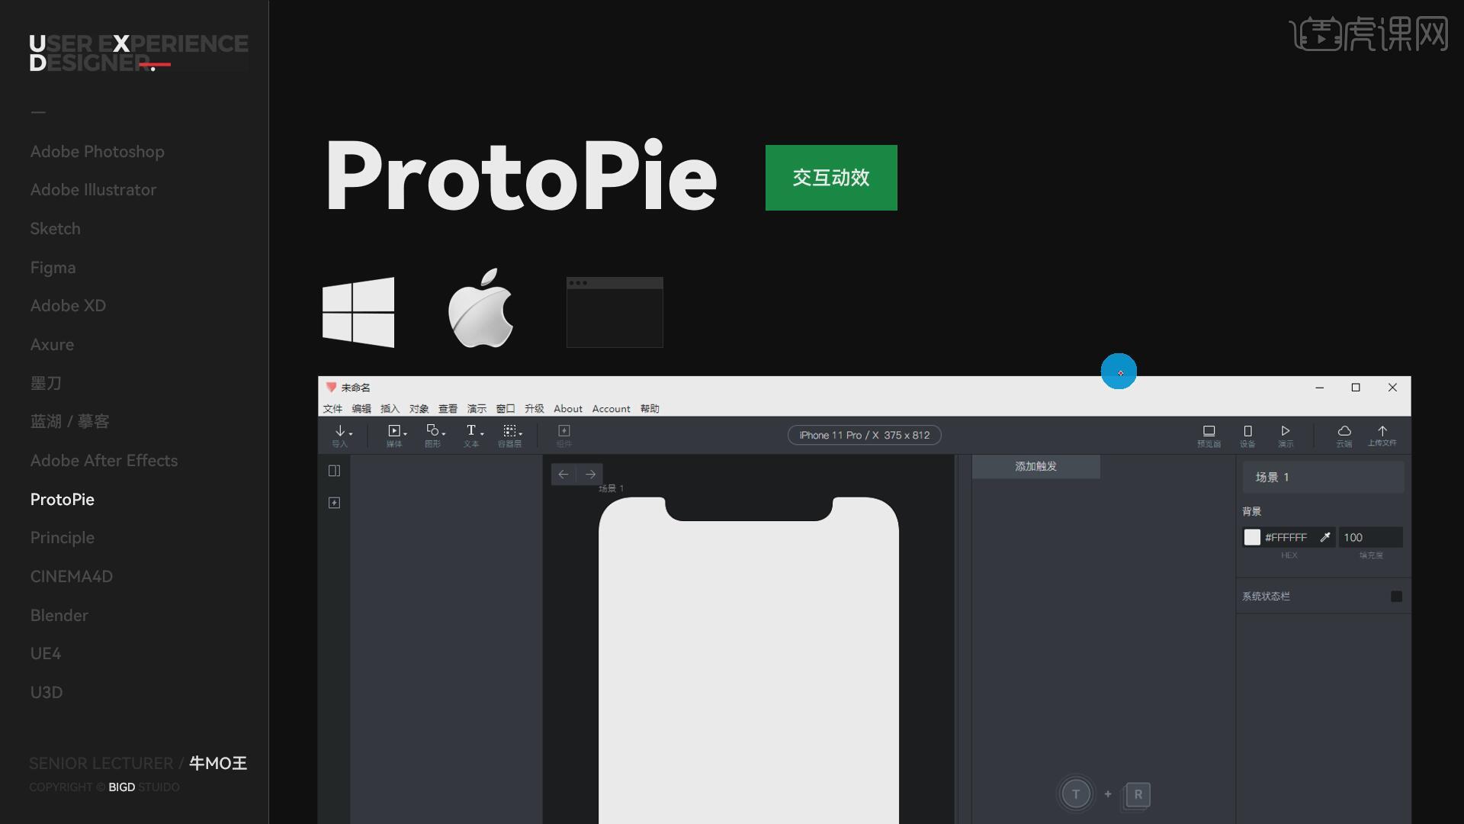Open the Account menu
Image resolution: width=1464 pixels, height=824 pixels.
pos(611,409)
